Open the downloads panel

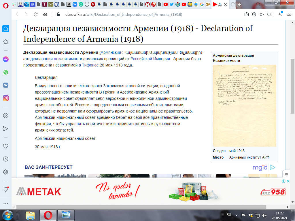point(280,14)
